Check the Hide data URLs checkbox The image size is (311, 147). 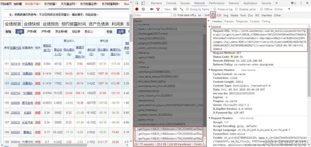[175, 15]
